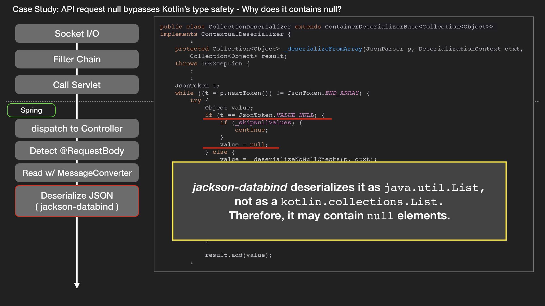The width and height of the screenshot is (545, 306).
Task: Select the dispatch to Controller box
Action: [x=77, y=128]
